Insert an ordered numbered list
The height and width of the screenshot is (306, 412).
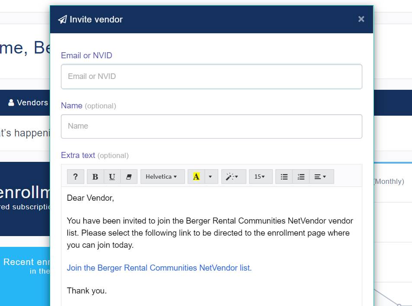tap(301, 177)
